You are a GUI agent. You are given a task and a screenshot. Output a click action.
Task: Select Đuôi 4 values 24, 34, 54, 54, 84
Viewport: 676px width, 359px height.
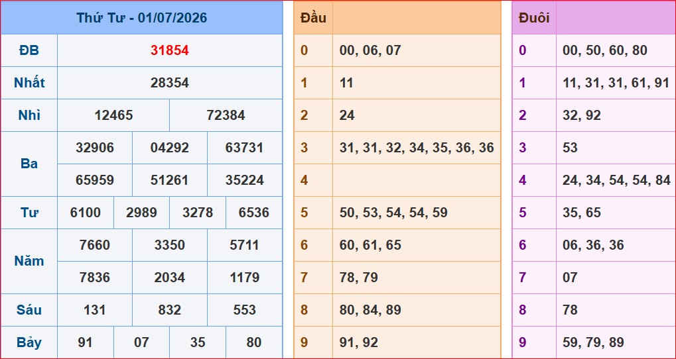tap(616, 180)
